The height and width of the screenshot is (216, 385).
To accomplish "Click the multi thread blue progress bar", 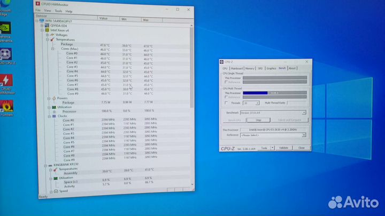I will point(256,92).
